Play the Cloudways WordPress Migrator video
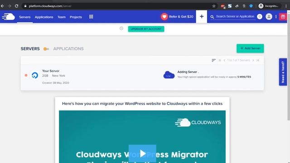The image size is (290, 163). tap(142, 153)
